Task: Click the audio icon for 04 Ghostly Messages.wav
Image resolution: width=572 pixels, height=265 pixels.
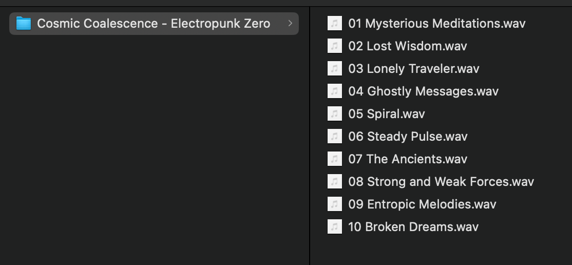Action: pos(334,91)
